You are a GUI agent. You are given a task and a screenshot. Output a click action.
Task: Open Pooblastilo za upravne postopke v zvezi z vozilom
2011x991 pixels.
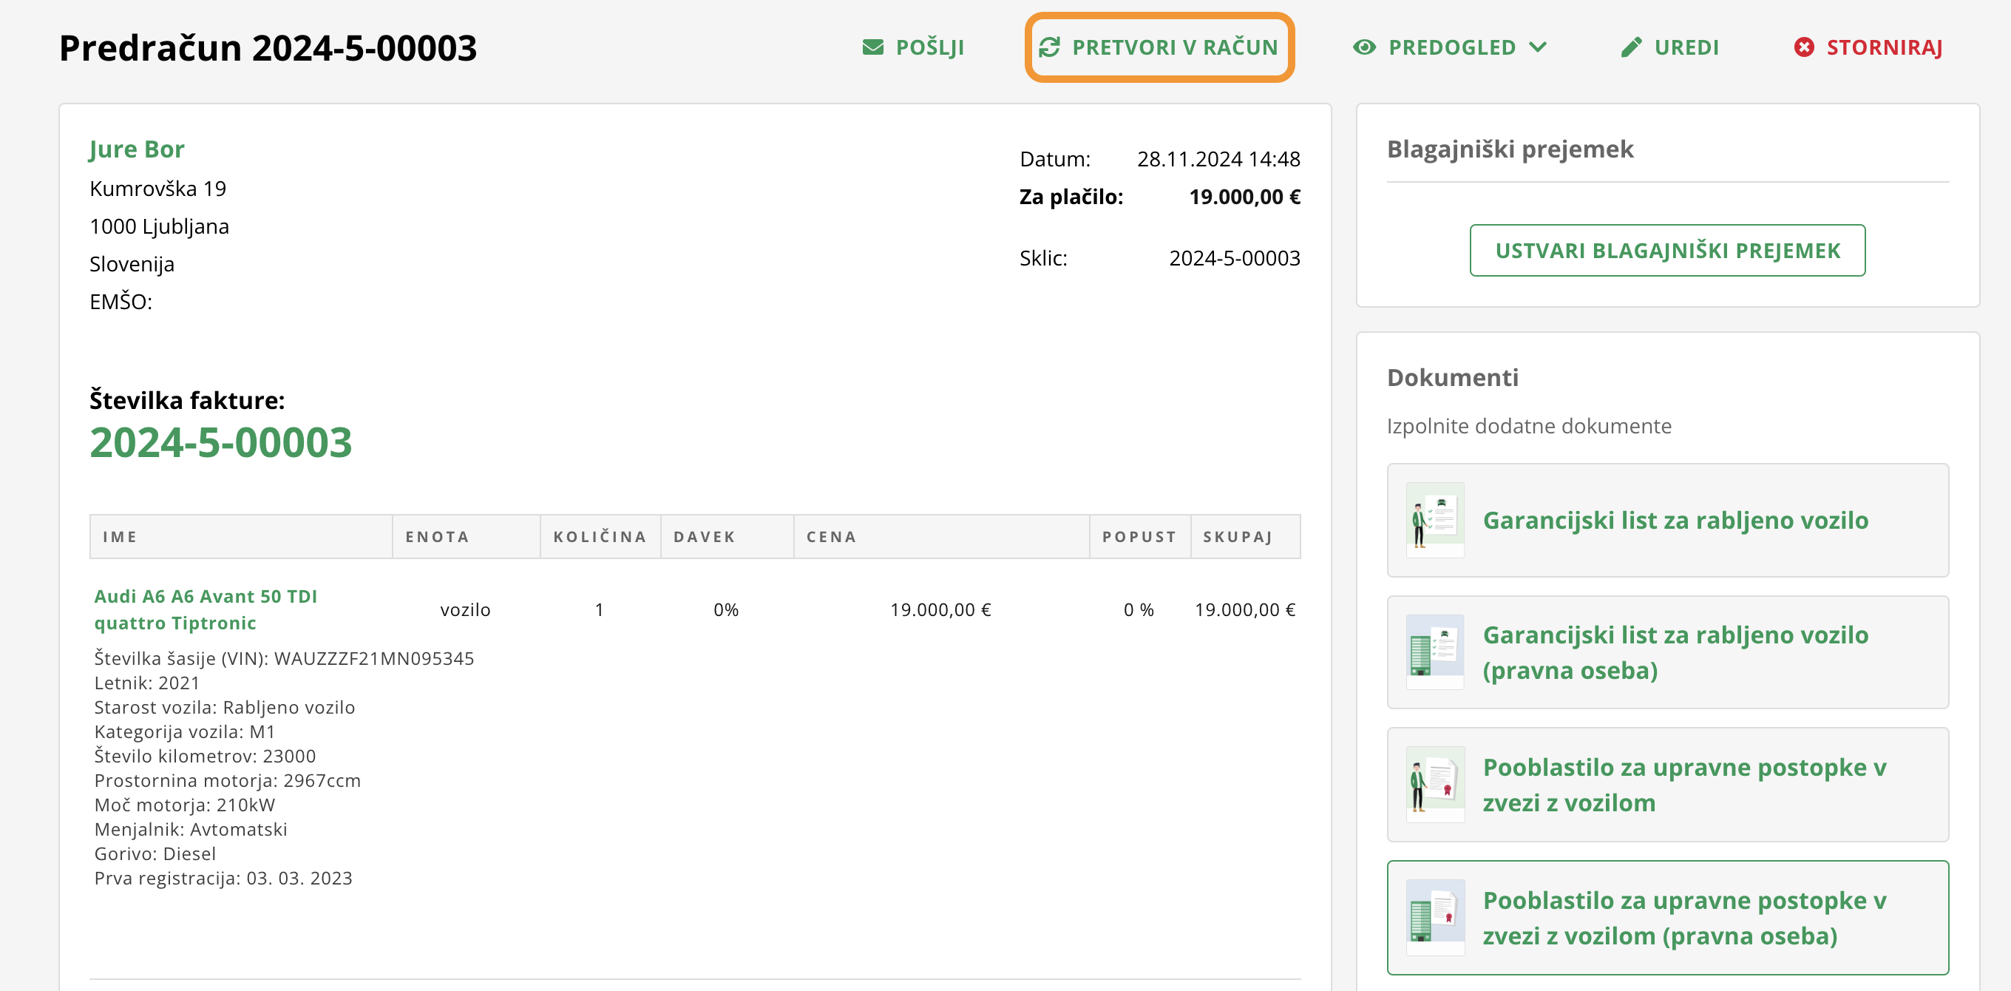[1667, 785]
